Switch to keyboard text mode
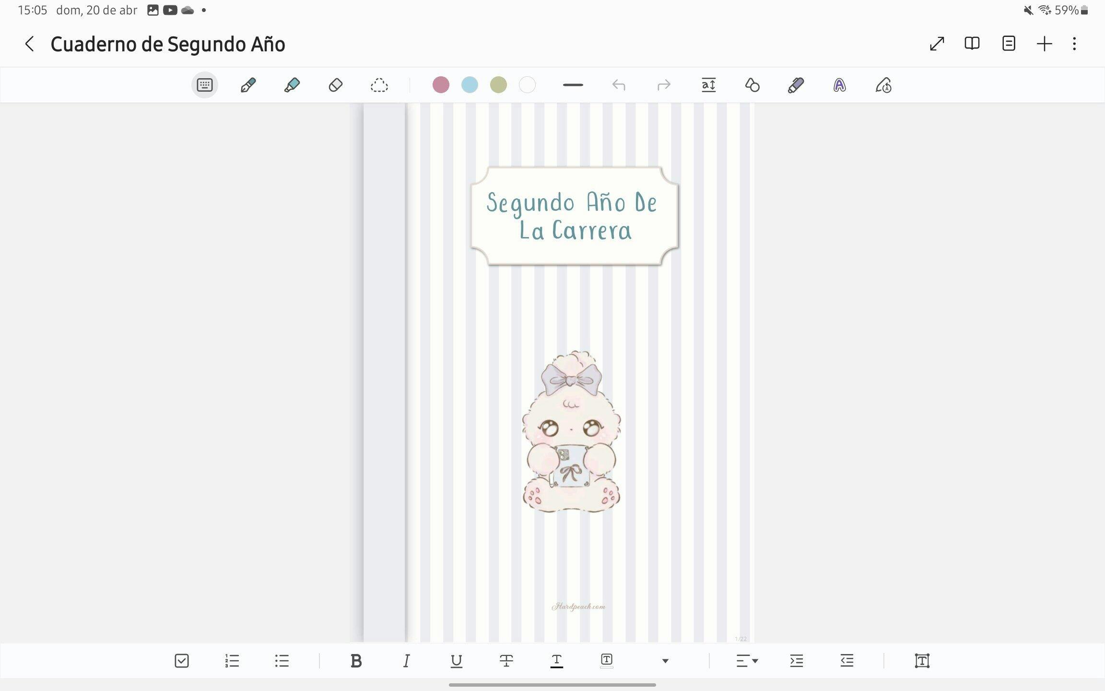Image resolution: width=1105 pixels, height=691 pixels. [x=205, y=85]
